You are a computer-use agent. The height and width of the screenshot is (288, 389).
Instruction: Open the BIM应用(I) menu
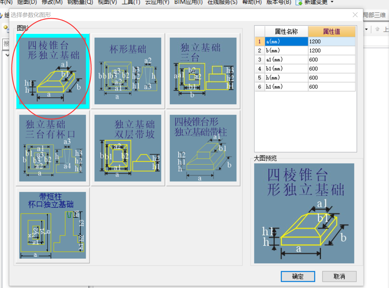tap(189, 2)
